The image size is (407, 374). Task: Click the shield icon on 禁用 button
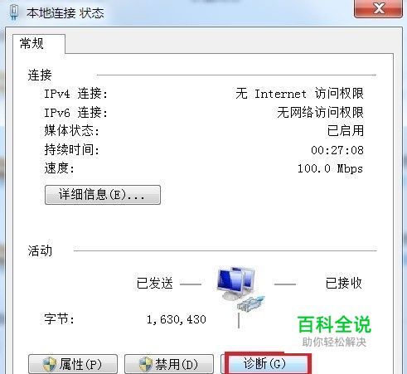point(145,364)
